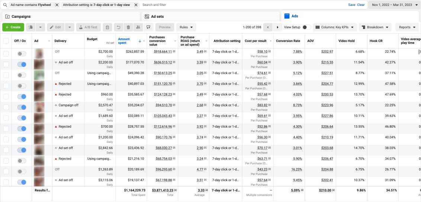Toggle the View Setup switch
The image size is (421, 202).
(306, 27)
